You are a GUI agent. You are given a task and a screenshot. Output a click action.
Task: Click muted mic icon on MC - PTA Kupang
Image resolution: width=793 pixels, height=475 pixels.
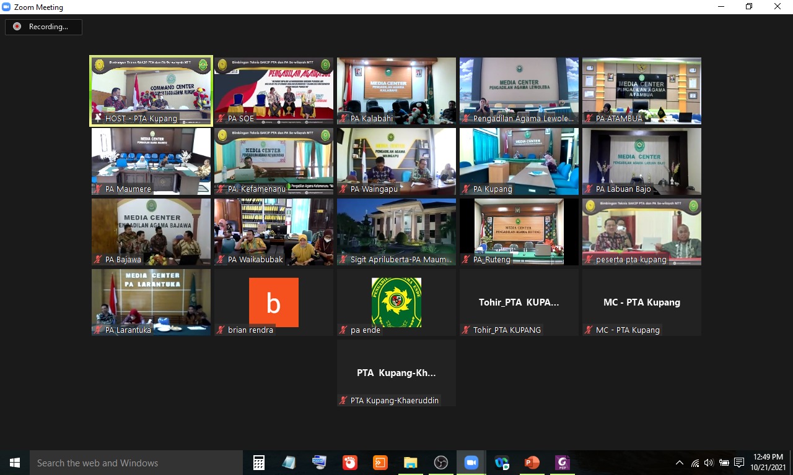click(589, 330)
